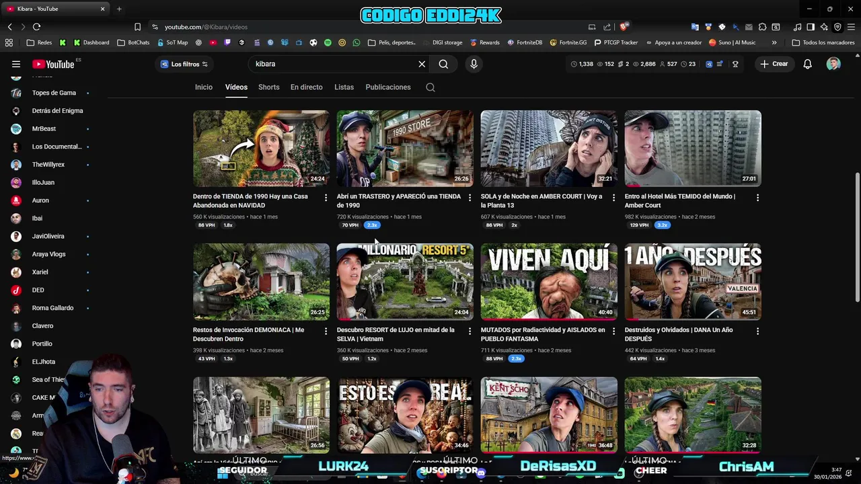Screen dimensions: 861x484
Task: Open the music note toolbar icon
Action: click(797, 27)
